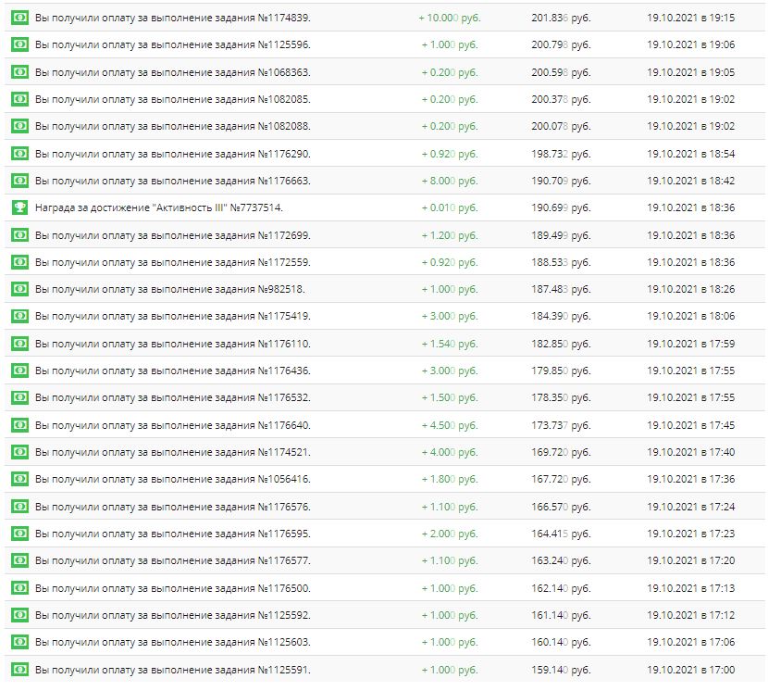Click the trophy icon of achievement №7737514
768x691 pixels.
[x=20, y=207]
